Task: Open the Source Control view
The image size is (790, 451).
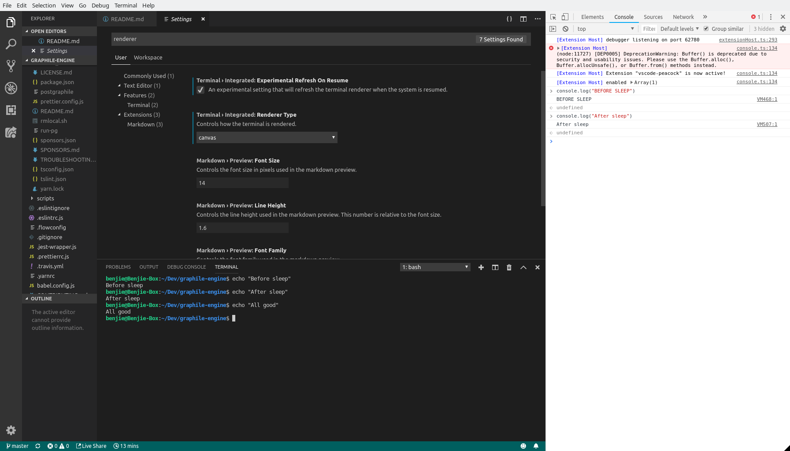Action: coord(11,66)
